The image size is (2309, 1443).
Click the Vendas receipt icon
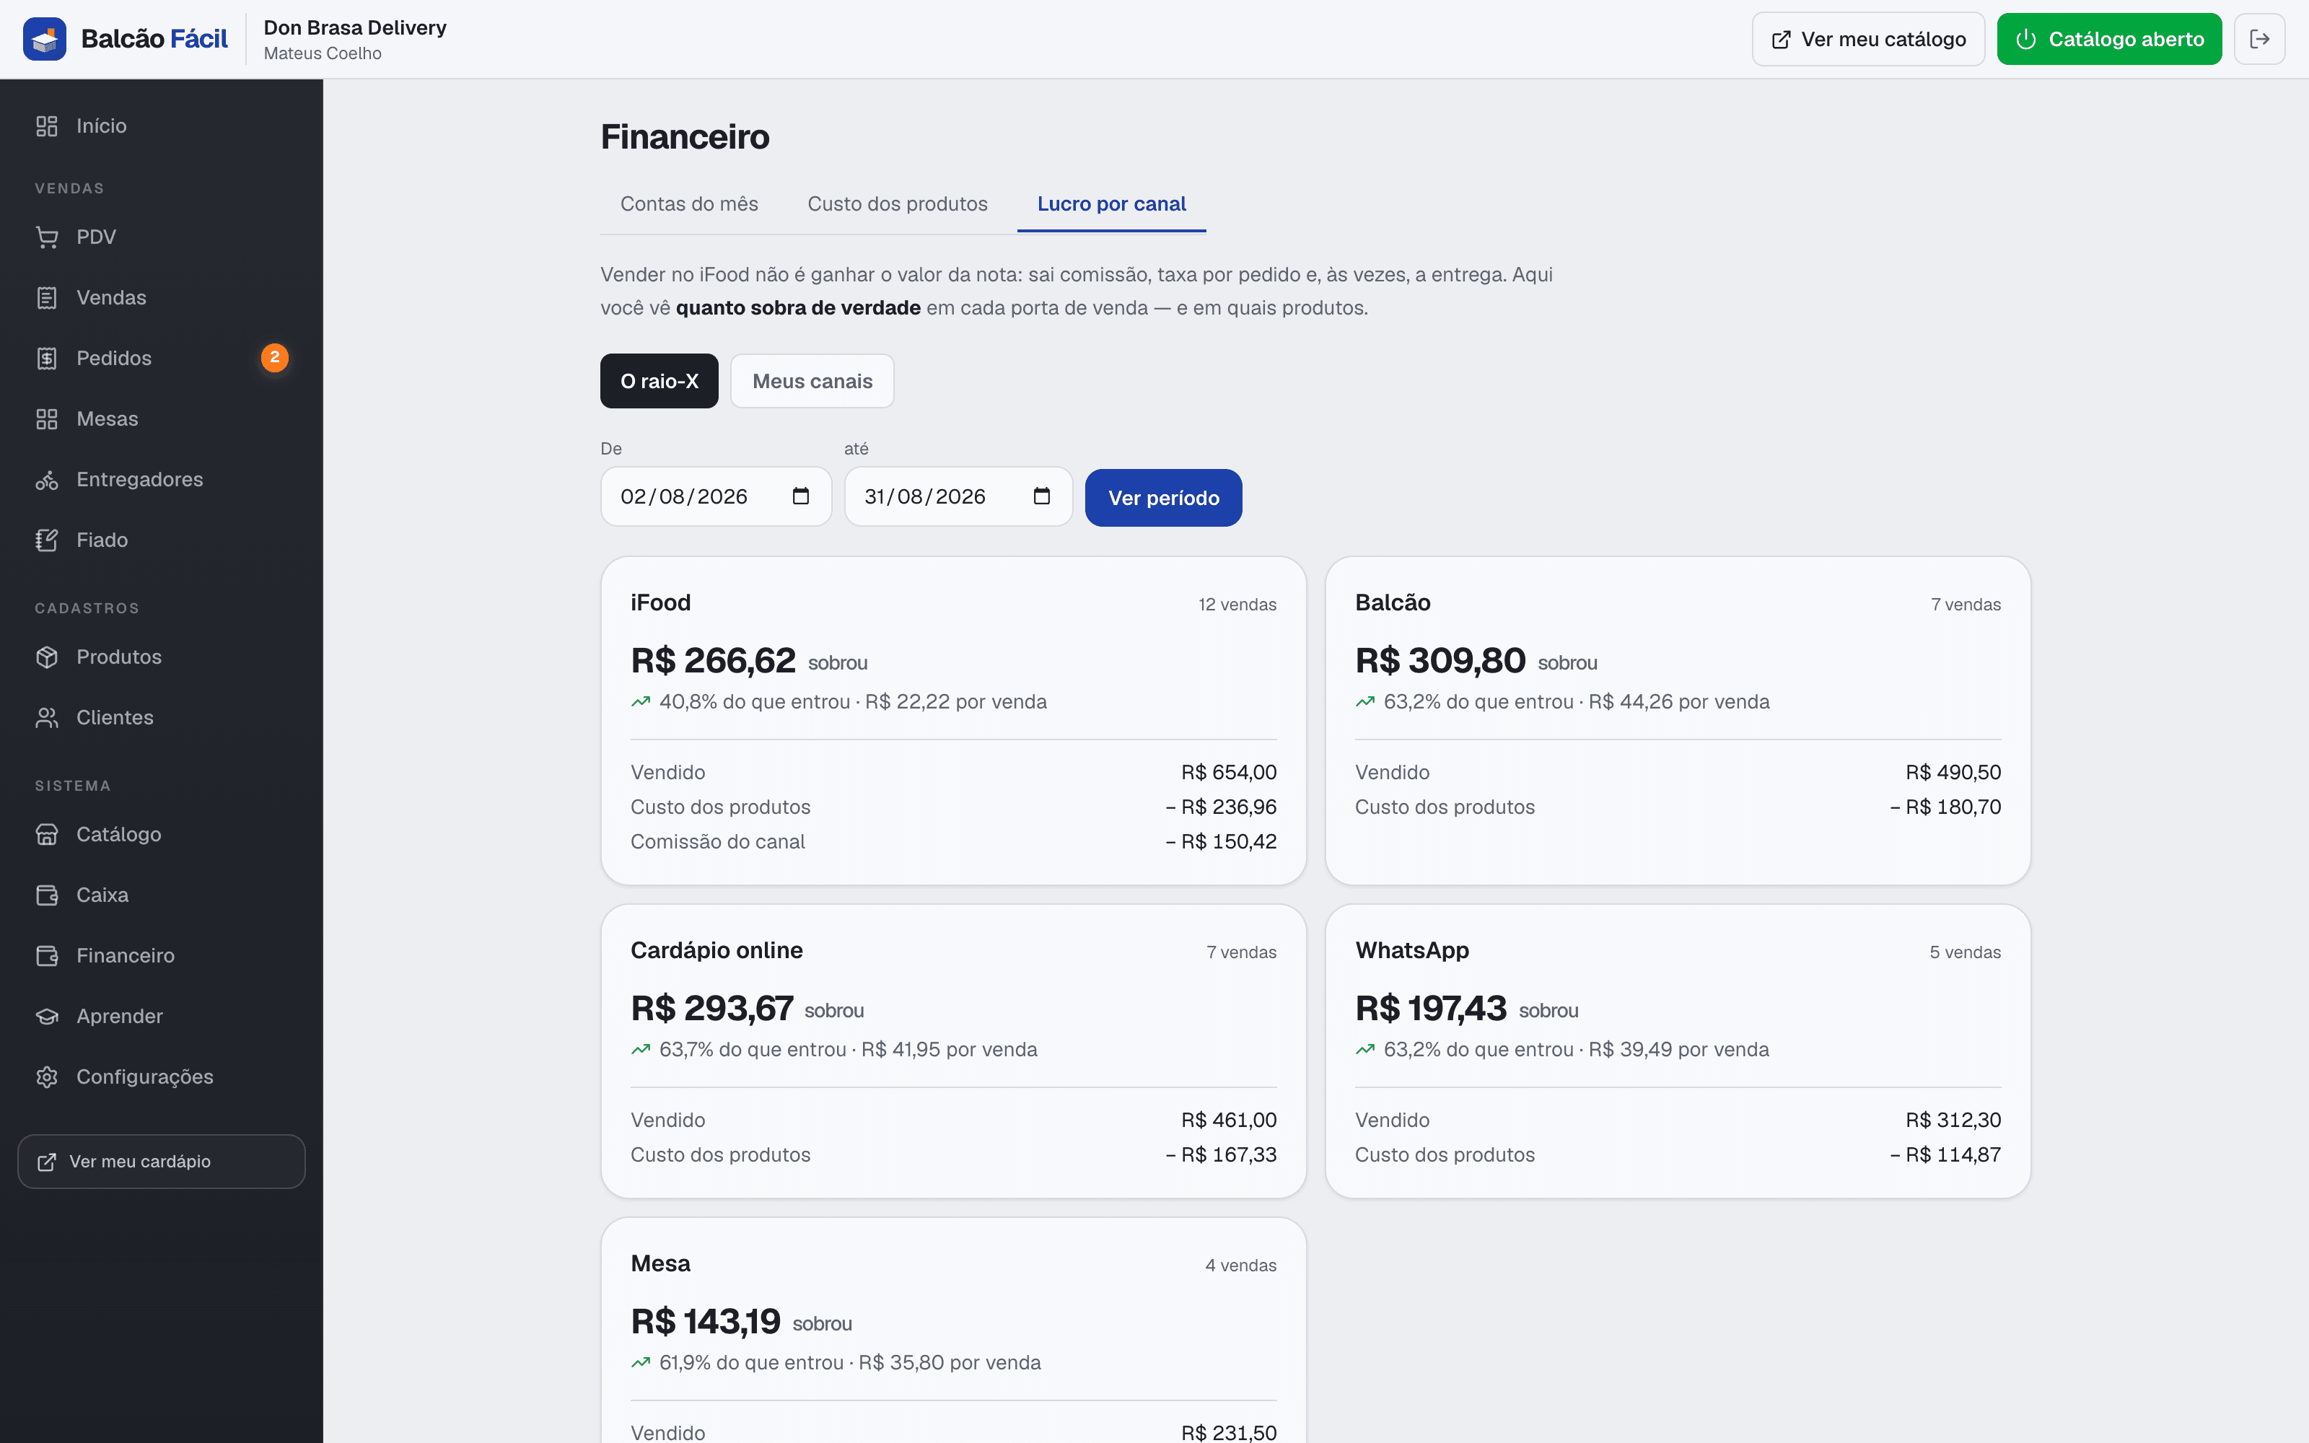(47, 298)
